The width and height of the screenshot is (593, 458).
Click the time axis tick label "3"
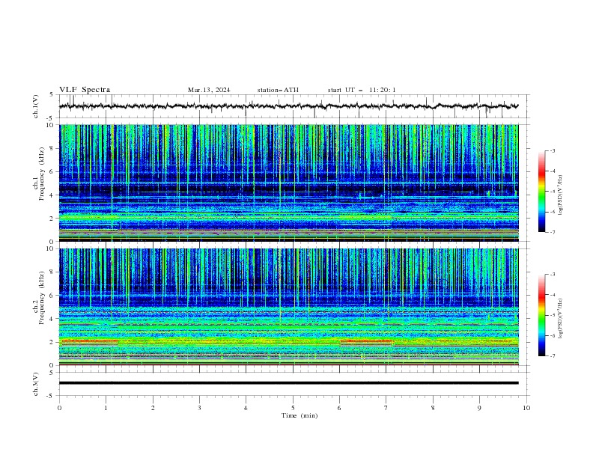click(x=199, y=408)
